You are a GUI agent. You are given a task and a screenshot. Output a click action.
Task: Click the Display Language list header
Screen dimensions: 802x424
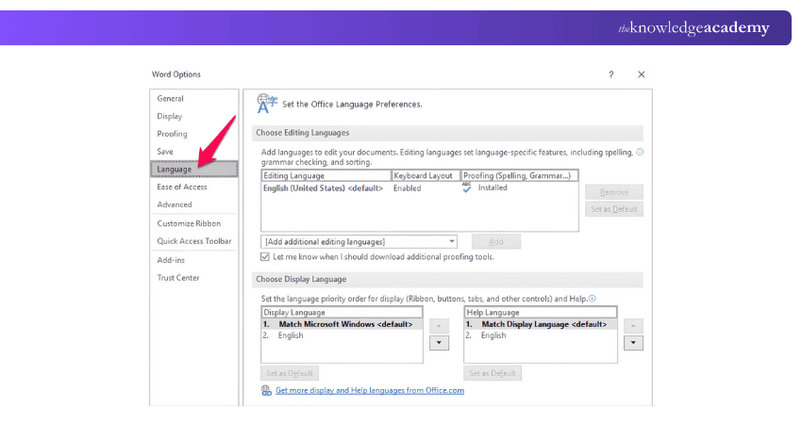click(x=342, y=312)
